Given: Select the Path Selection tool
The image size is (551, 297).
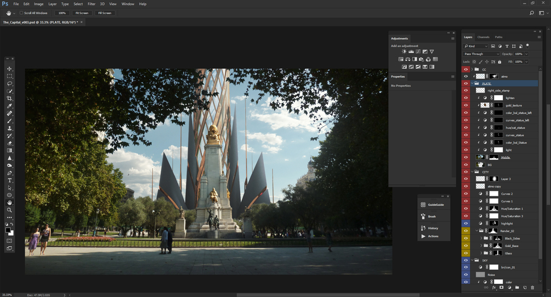Looking at the screenshot, I should pyautogui.click(x=9, y=188).
